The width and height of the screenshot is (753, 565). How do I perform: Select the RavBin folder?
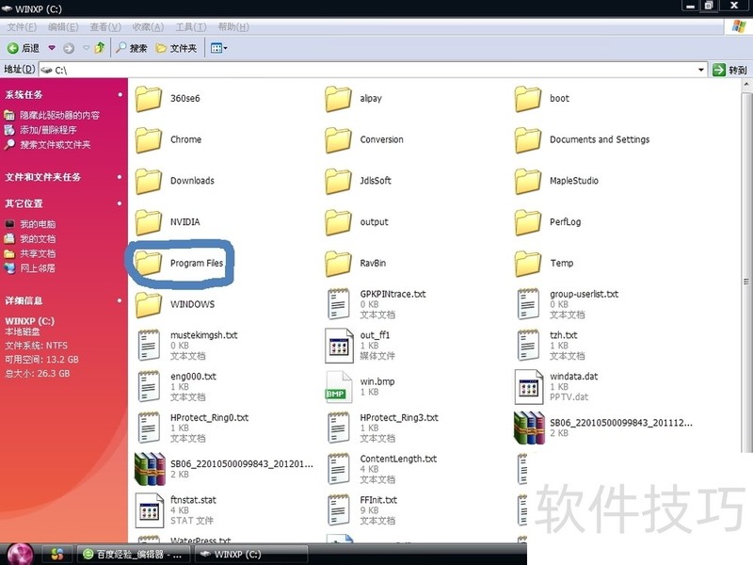tap(356, 264)
